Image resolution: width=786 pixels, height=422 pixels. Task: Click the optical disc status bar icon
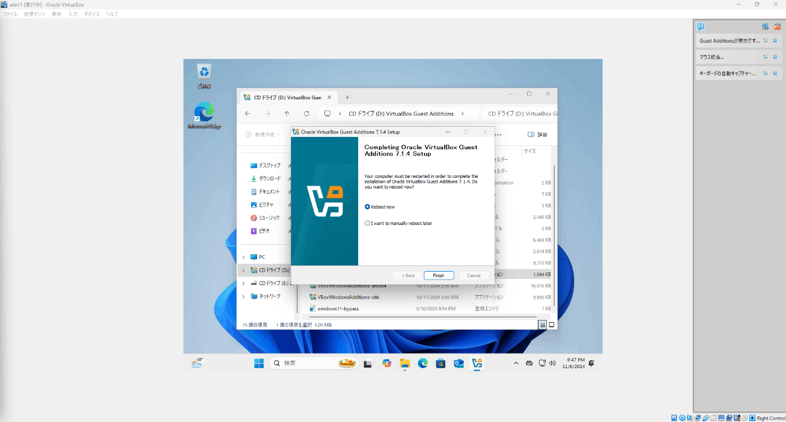(682, 418)
